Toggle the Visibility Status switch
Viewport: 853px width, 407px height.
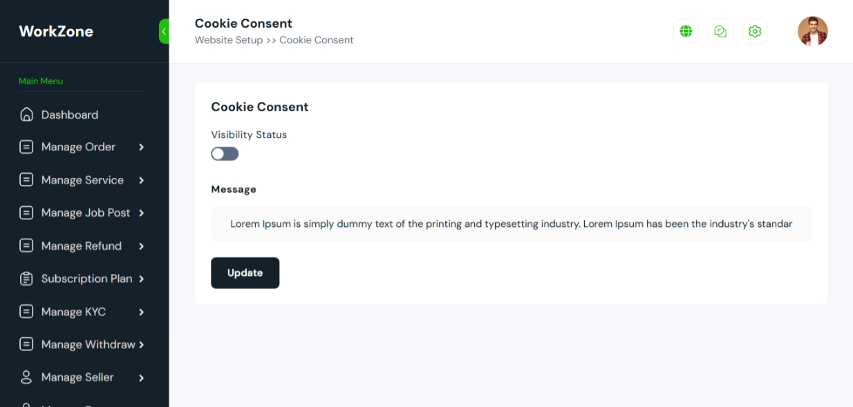(x=225, y=154)
